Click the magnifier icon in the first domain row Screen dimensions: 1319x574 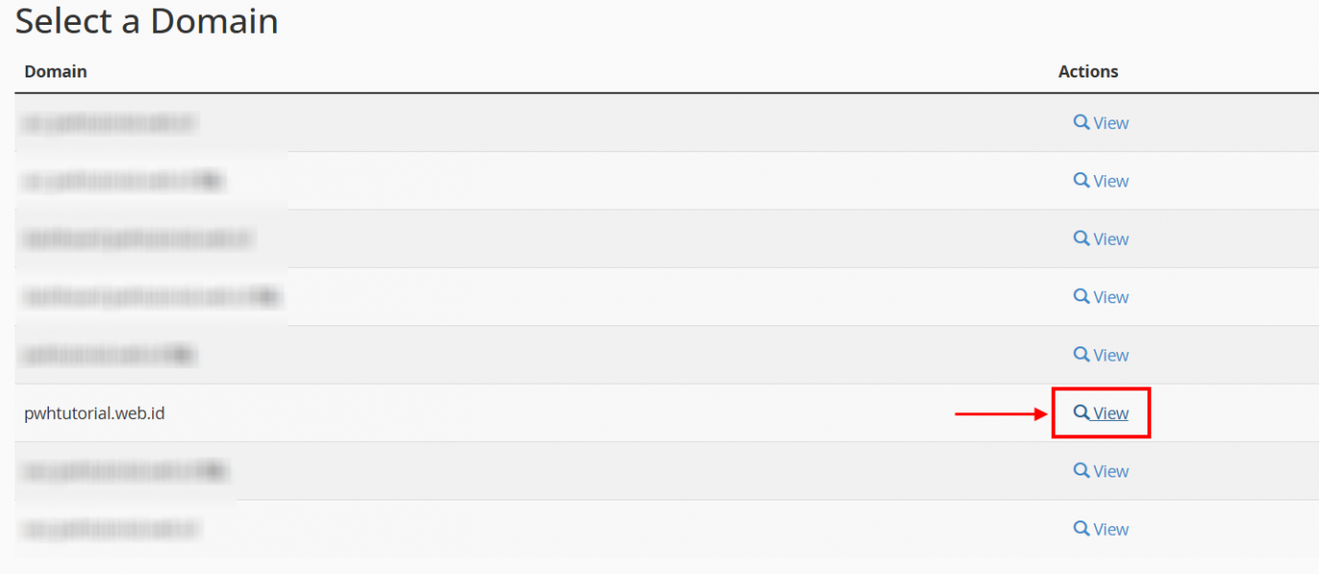(x=1081, y=122)
